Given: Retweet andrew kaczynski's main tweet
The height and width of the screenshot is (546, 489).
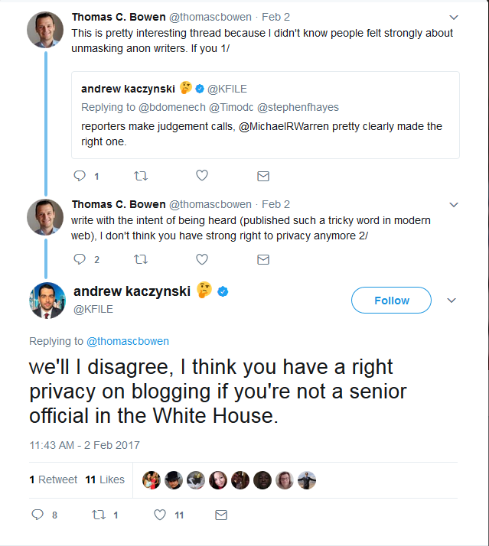Looking at the screenshot, I should click(x=99, y=515).
